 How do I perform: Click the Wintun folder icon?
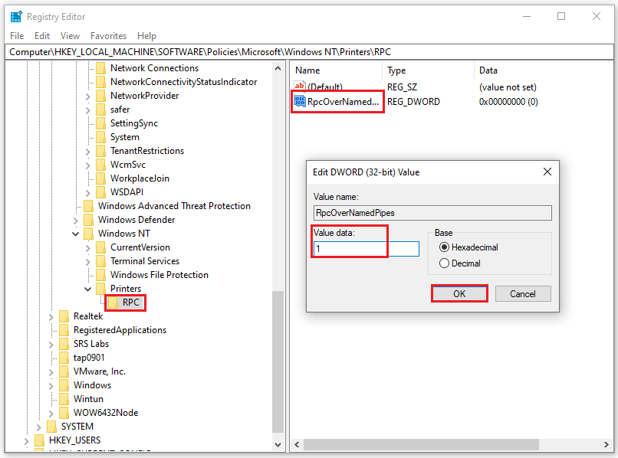pyautogui.click(x=64, y=399)
